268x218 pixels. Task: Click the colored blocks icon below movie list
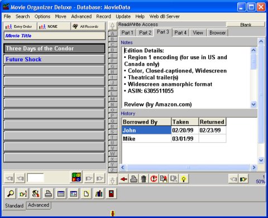(76, 177)
